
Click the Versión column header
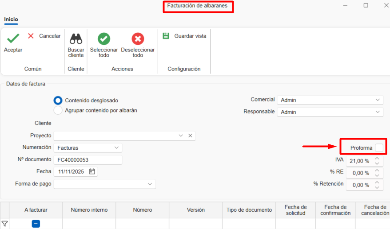pos(196,210)
